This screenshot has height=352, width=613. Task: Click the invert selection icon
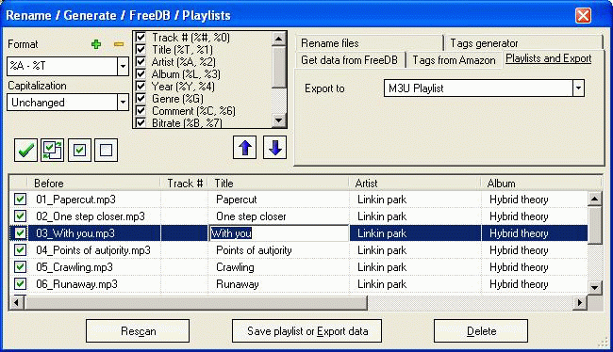tap(53, 150)
